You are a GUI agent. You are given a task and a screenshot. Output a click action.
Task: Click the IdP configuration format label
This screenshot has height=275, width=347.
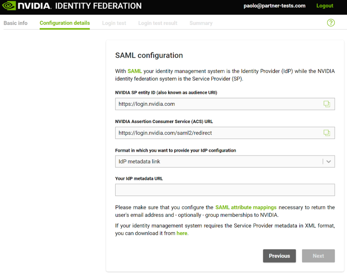[176, 150]
